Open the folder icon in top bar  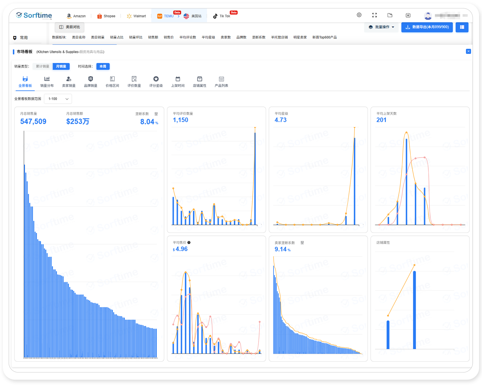pos(390,15)
